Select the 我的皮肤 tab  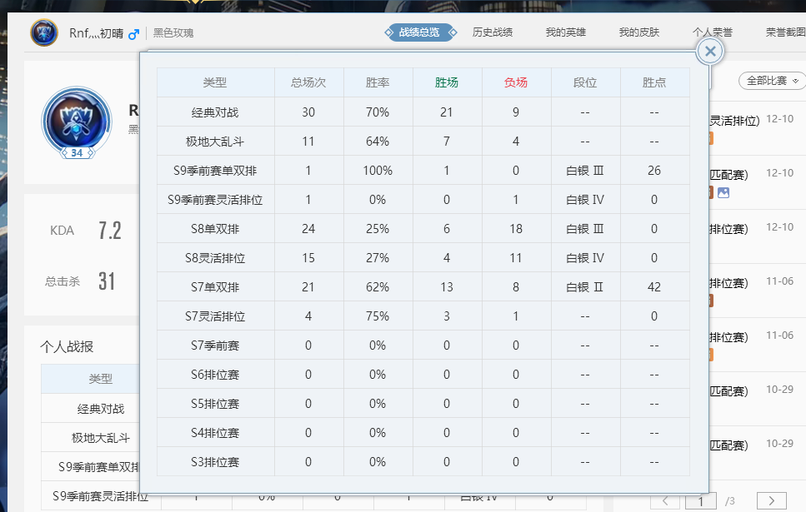[x=639, y=32]
